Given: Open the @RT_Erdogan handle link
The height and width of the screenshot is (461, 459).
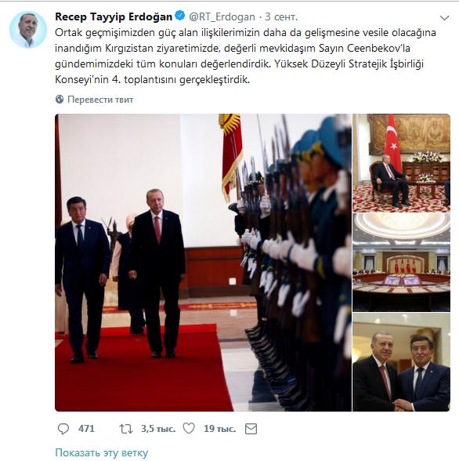Looking at the screenshot, I should [222, 17].
